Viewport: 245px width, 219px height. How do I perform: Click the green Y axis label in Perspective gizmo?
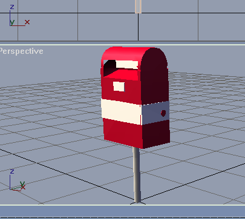point(22,184)
